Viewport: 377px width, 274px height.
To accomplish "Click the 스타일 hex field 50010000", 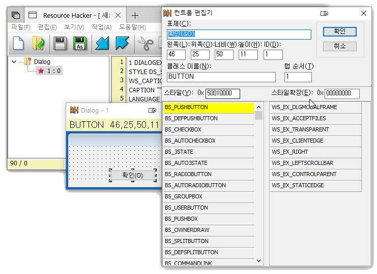I will tap(223, 93).
